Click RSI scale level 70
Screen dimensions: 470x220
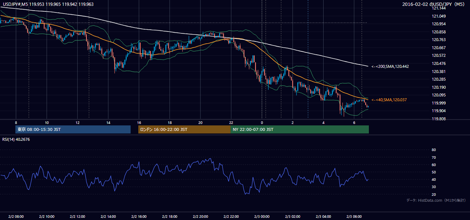coord(434,157)
